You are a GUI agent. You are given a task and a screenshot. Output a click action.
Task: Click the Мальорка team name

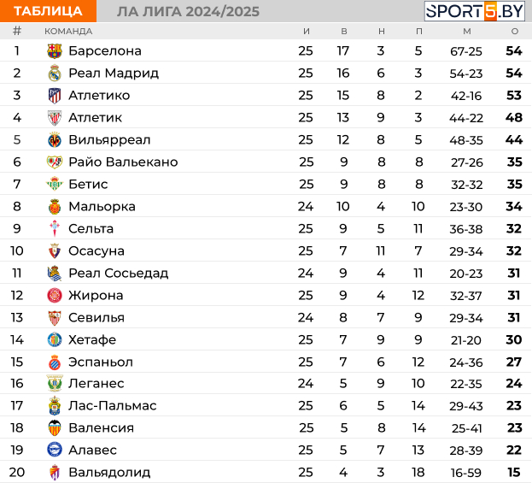coord(102,207)
